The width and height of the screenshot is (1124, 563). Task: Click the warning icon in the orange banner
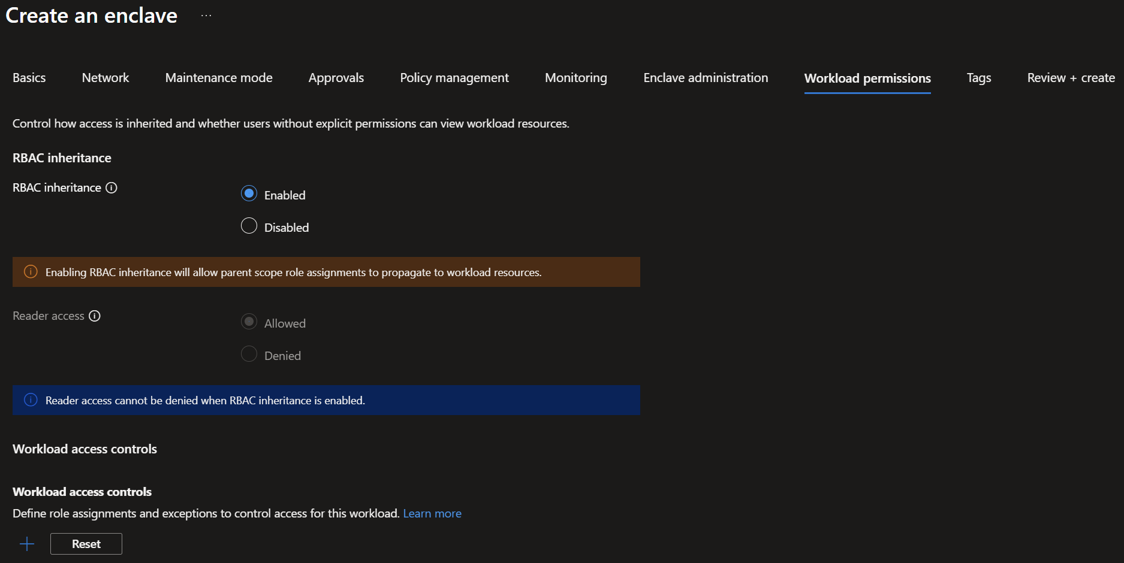tap(31, 272)
